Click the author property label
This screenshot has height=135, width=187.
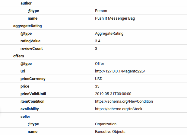click(26, 3)
